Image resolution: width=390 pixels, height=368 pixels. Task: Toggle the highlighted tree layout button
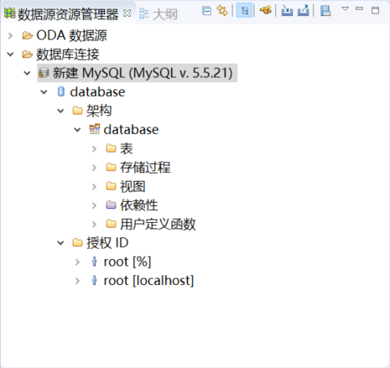(244, 11)
